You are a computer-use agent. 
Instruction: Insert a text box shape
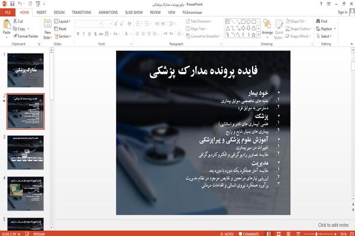(x=228, y=22)
